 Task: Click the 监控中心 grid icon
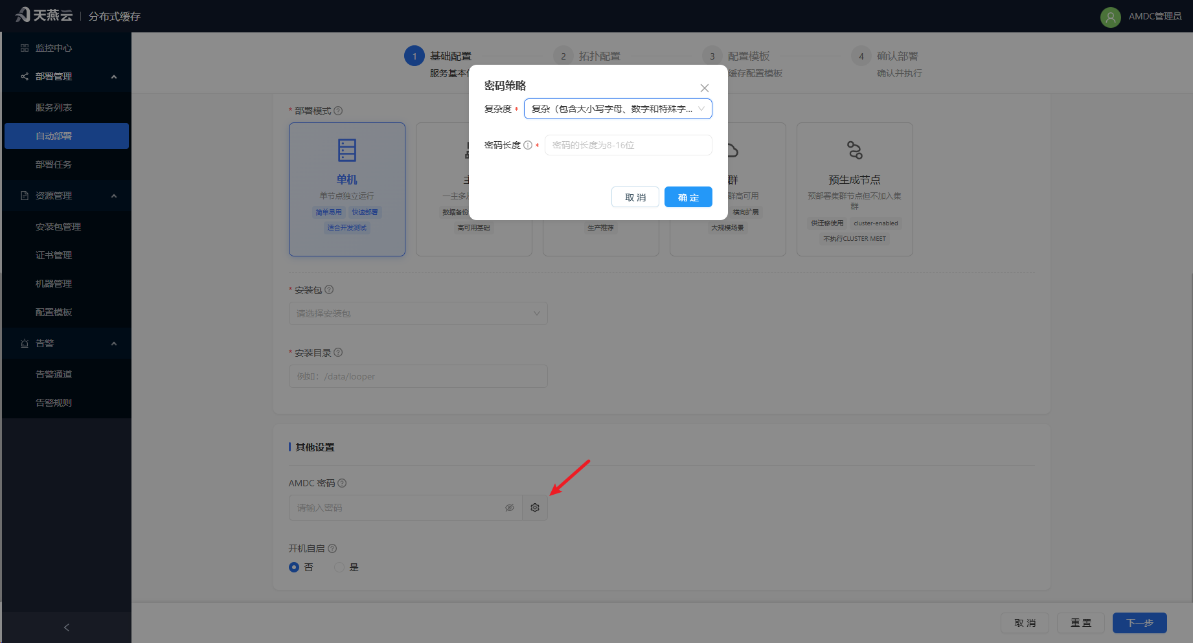coord(25,48)
